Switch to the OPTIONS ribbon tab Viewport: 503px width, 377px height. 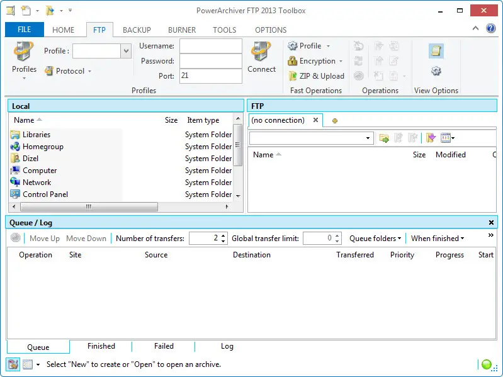point(271,30)
